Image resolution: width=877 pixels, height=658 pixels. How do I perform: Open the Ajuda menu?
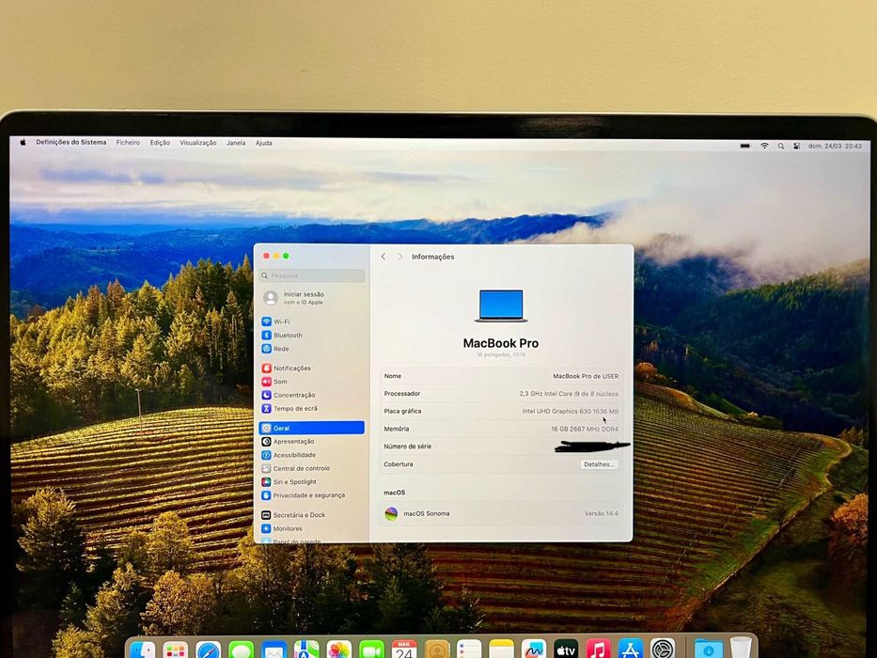point(264,143)
